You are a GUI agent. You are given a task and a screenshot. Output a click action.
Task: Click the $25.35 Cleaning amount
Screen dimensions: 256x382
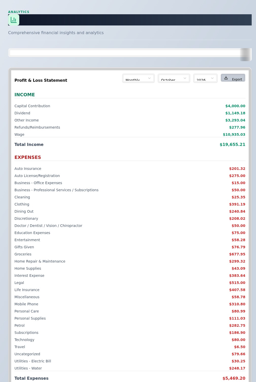pos(238,197)
